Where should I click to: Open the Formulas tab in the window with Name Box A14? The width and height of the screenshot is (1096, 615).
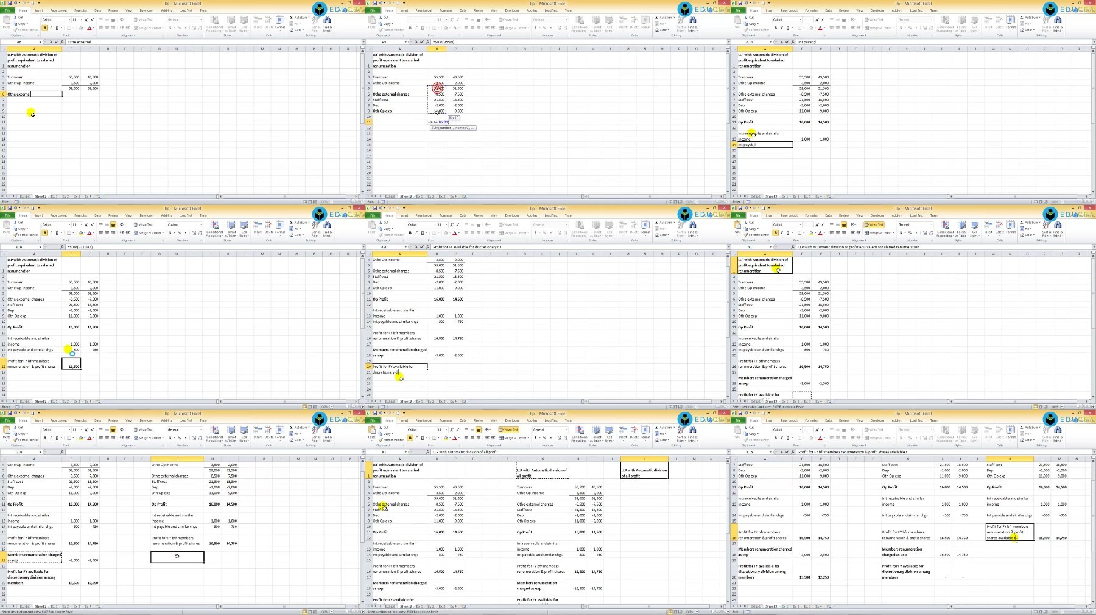click(x=811, y=10)
